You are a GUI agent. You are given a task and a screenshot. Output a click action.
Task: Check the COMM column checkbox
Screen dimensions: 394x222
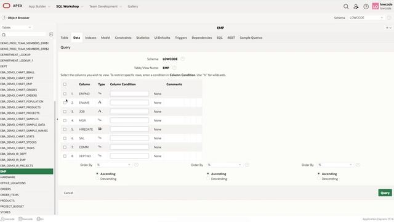pos(65,147)
